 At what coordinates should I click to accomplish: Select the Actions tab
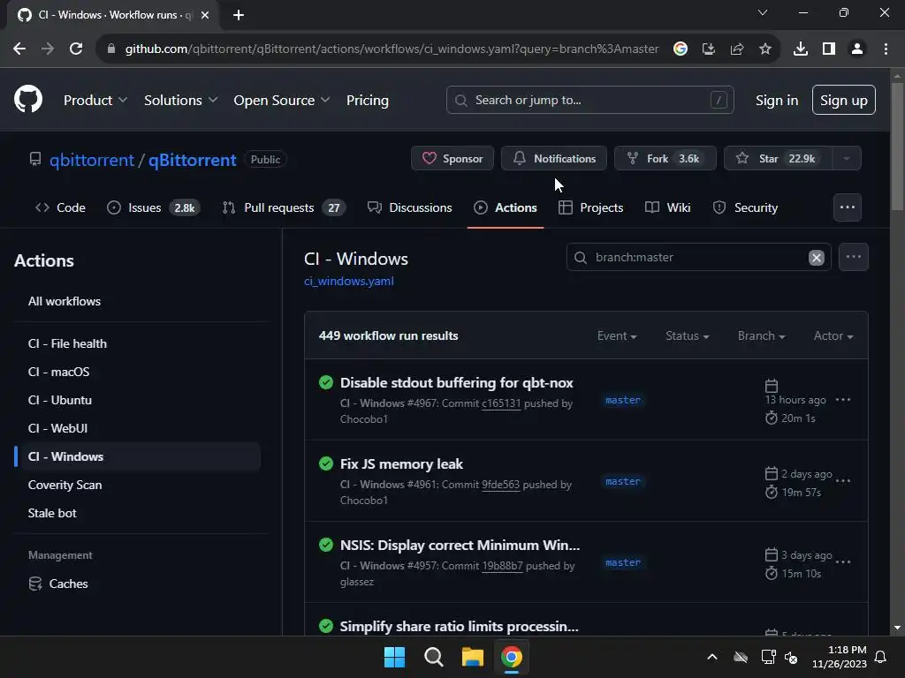[506, 207]
